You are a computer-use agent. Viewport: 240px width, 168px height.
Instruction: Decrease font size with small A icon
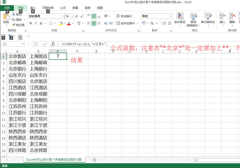click(82, 16)
